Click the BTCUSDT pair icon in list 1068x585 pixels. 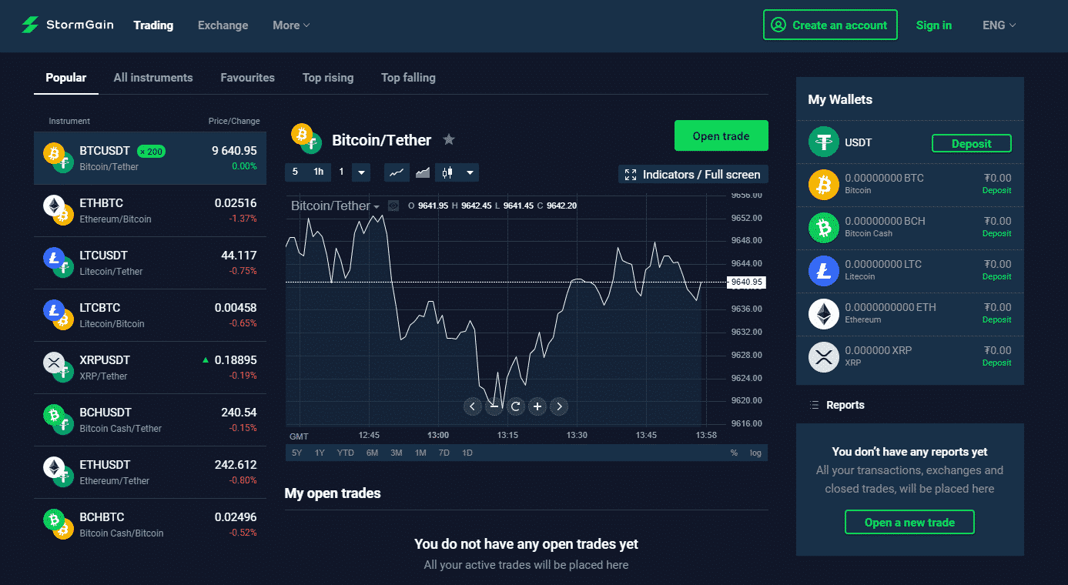58,157
